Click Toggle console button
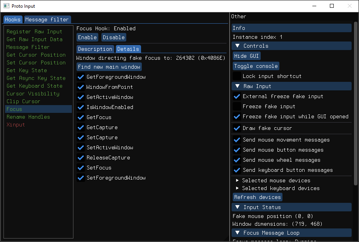This screenshot has height=242, width=359. pyautogui.click(x=256, y=66)
